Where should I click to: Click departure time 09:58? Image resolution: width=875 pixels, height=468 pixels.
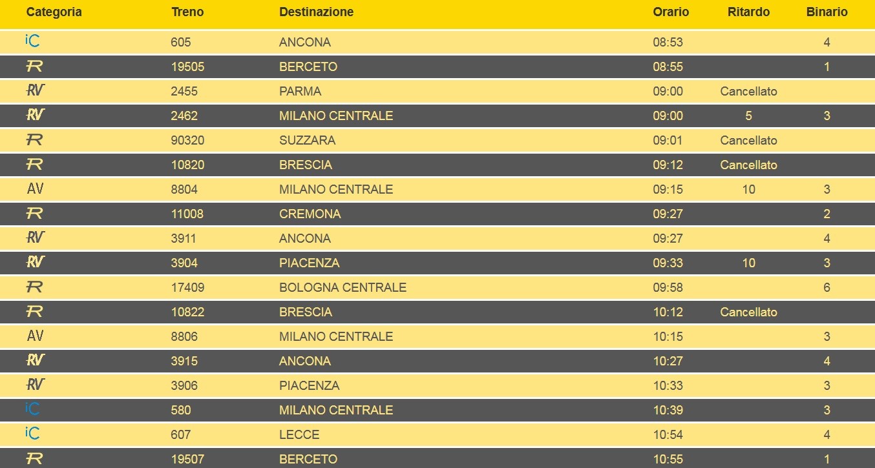tap(668, 287)
